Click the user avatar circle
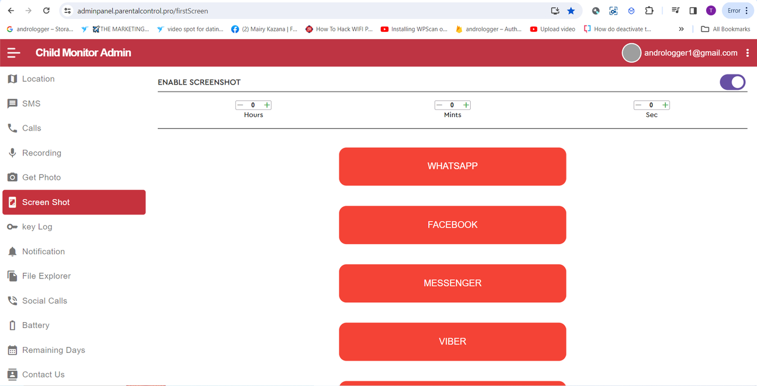 632,53
